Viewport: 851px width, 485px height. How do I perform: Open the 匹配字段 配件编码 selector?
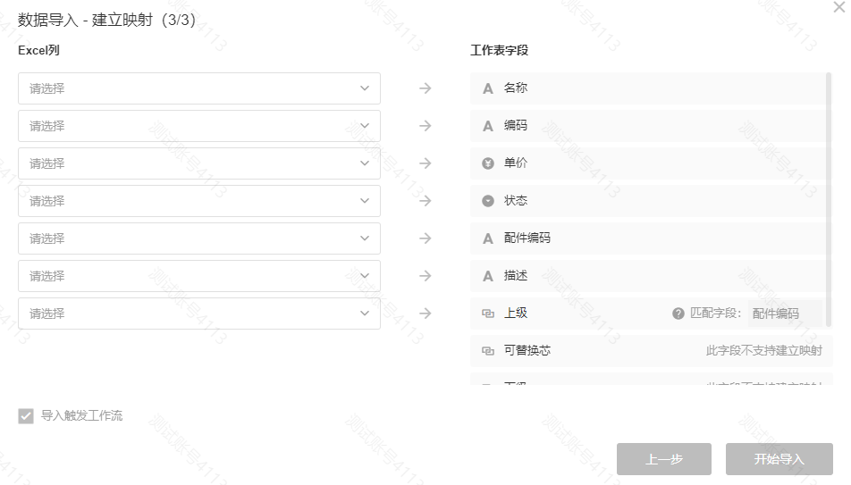[x=776, y=314]
